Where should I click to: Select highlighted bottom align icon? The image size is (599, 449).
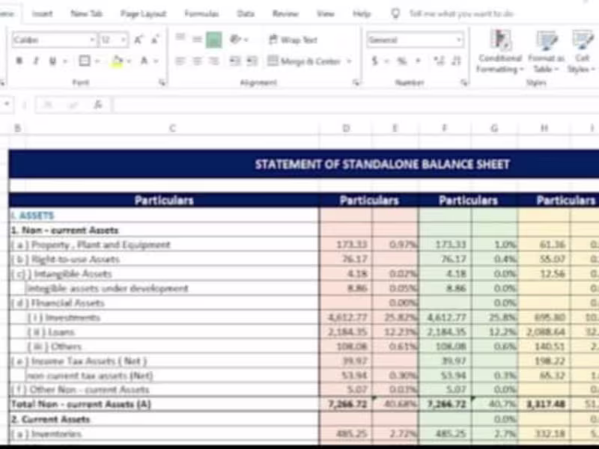[x=214, y=40]
